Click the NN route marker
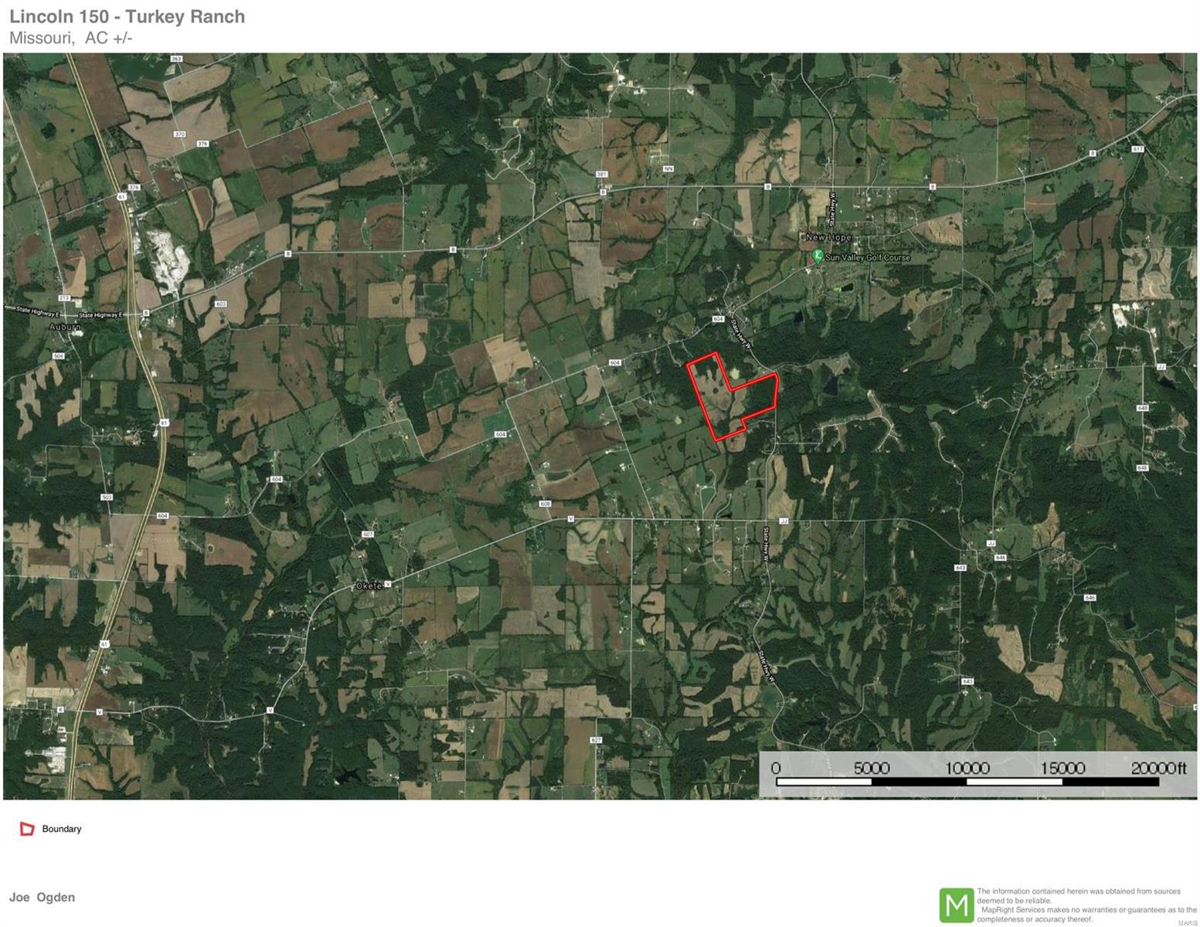Image resolution: width=1200 pixels, height=927 pixels. click(x=668, y=168)
